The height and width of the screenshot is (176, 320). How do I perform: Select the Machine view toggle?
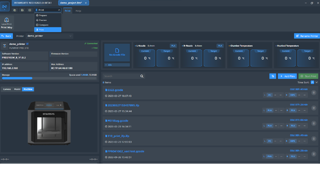click(28, 89)
